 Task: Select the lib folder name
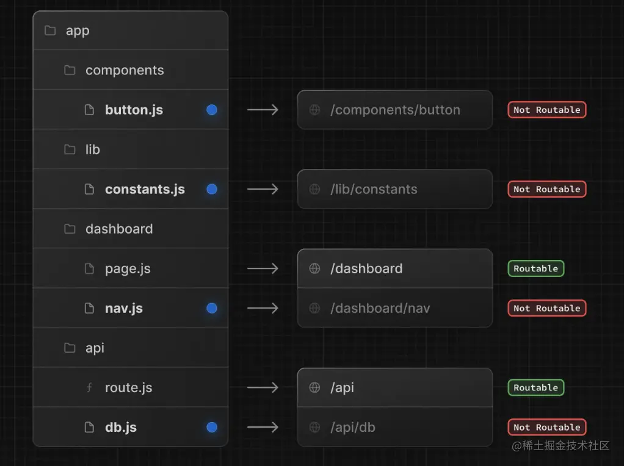pos(92,149)
